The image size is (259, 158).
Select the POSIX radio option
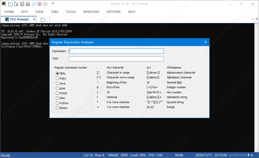click(58, 93)
